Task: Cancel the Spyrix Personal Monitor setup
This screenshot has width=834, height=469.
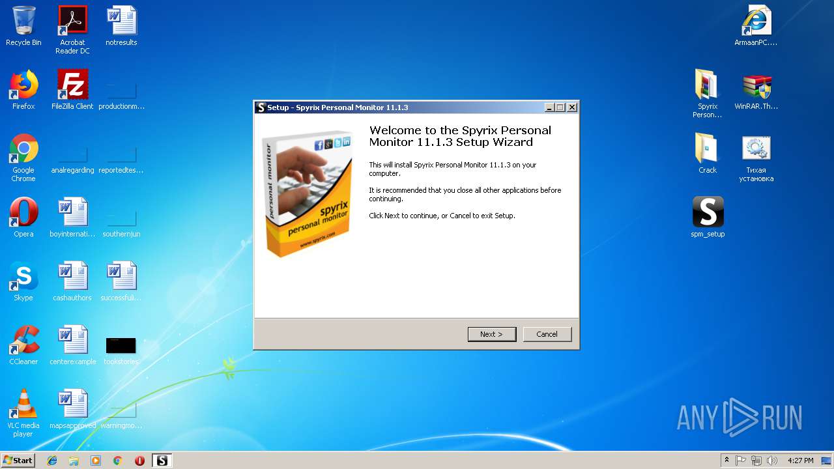Action: pyautogui.click(x=547, y=334)
